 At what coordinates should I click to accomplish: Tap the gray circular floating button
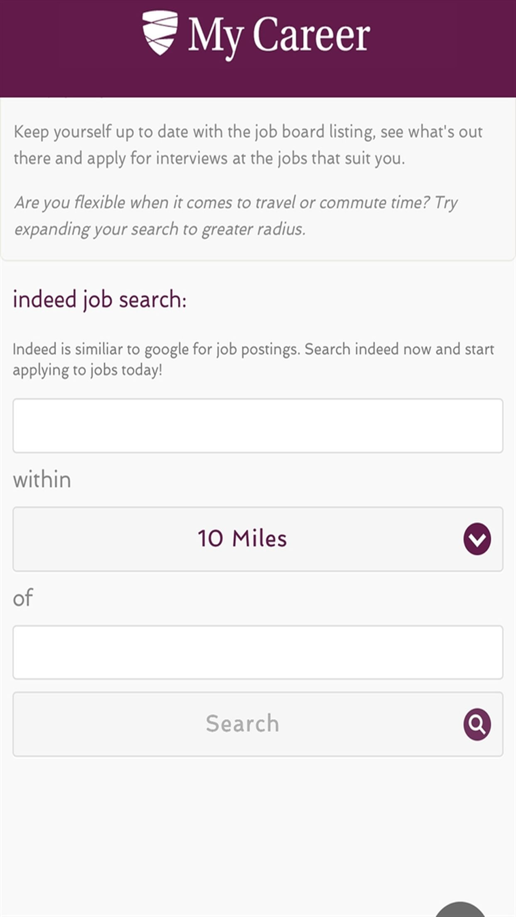[460, 910]
